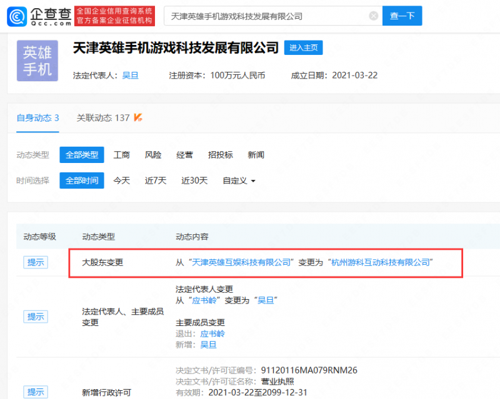
Task: Click the 查一下 search button
Action: pos(404,16)
